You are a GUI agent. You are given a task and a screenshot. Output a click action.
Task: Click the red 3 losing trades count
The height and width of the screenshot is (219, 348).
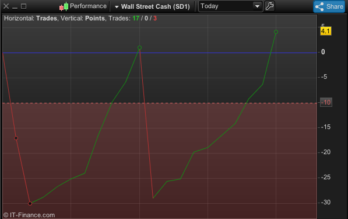coord(155,18)
